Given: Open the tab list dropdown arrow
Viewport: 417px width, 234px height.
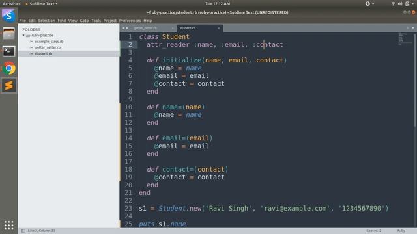Looking at the screenshot, I should (412, 28).
